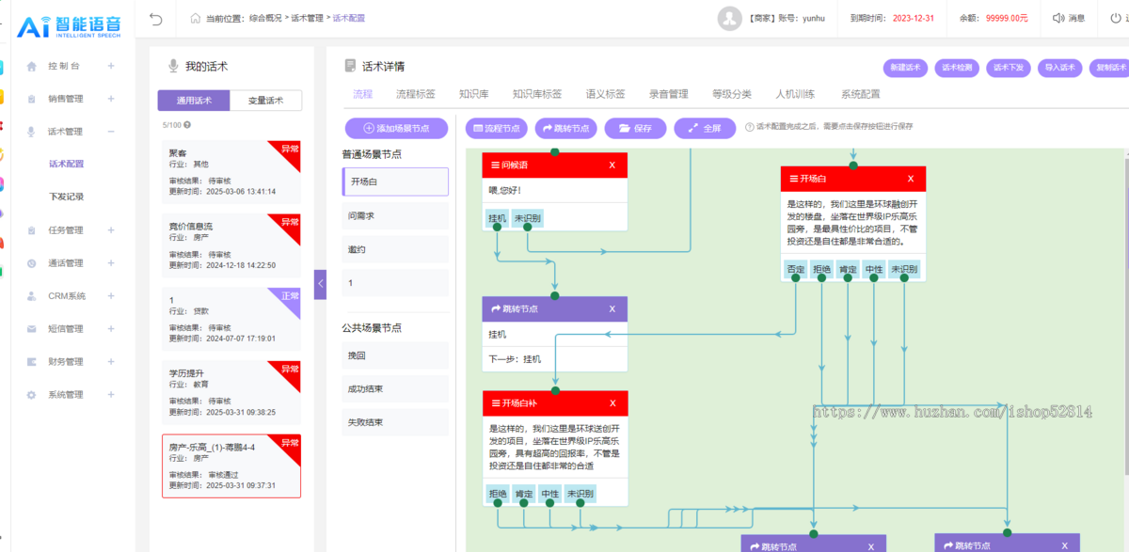Click the back arrow icon in header
1129x552 pixels.
coord(156,18)
